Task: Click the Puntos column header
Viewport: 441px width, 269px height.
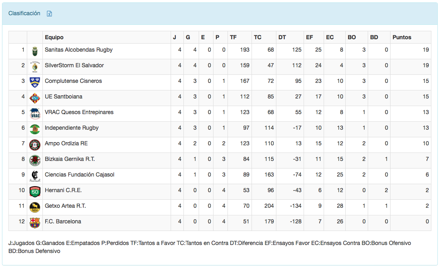Action: tap(402, 37)
